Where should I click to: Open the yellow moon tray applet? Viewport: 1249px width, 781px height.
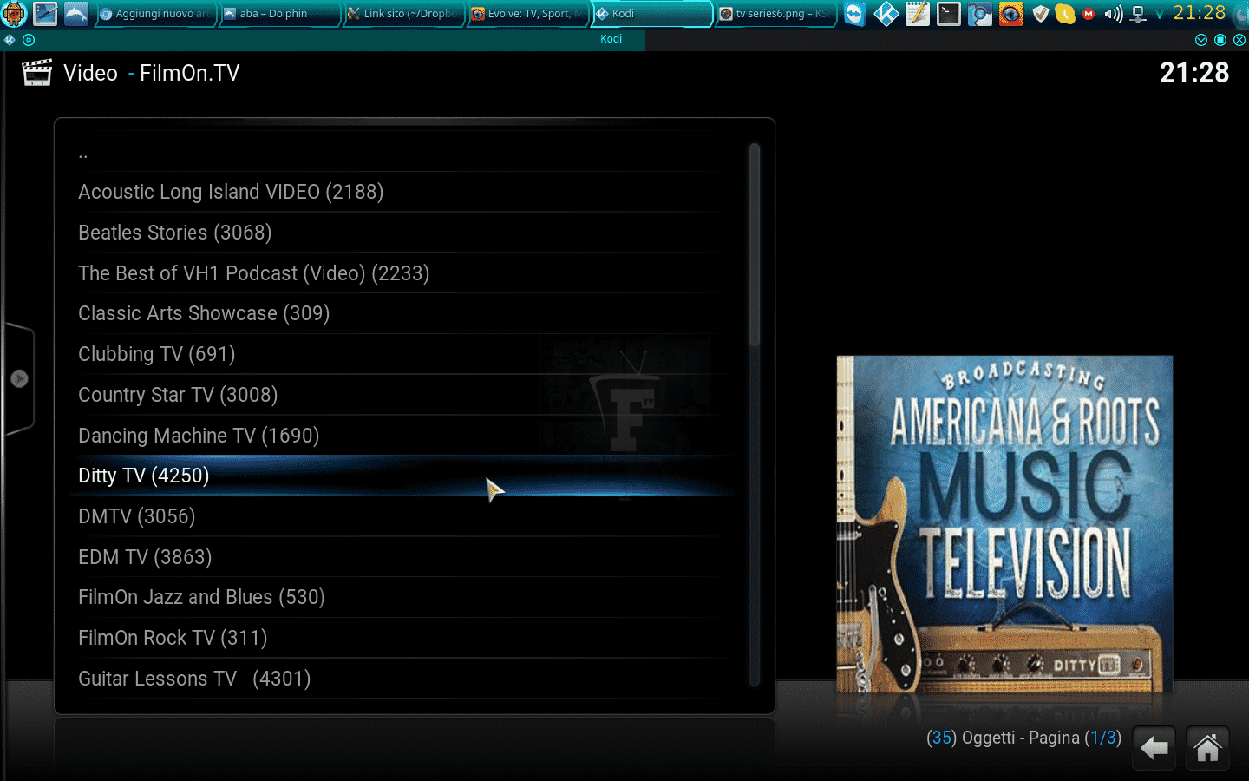(x=1065, y=14)
